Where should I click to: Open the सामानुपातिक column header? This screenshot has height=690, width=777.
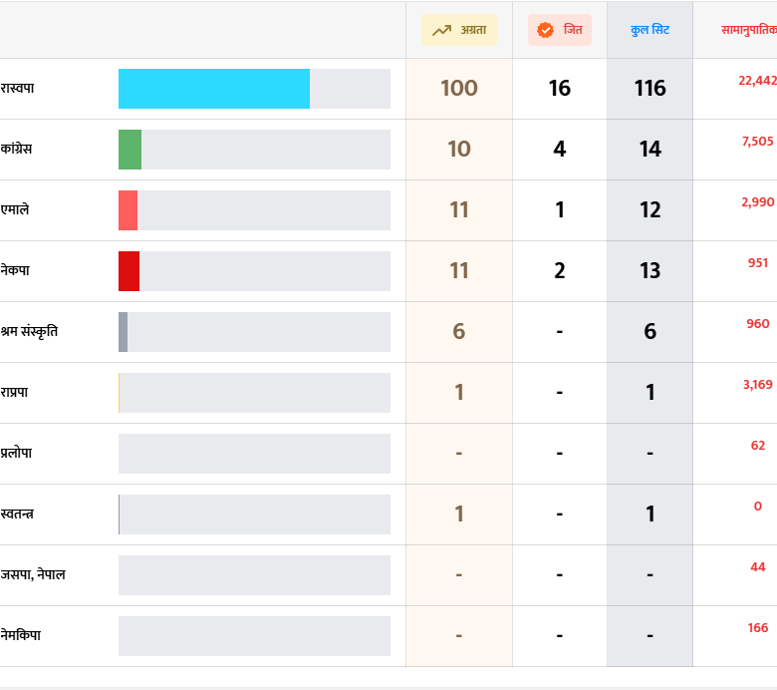point(748,30)
